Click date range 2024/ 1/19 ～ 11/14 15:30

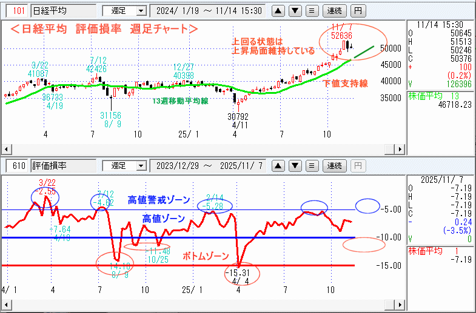coord(208,12)
